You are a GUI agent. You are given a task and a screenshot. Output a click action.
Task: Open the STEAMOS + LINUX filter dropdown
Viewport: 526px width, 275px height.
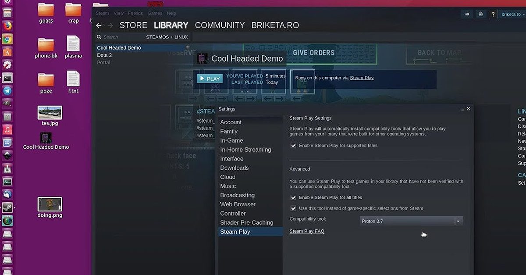coord(167,37)
